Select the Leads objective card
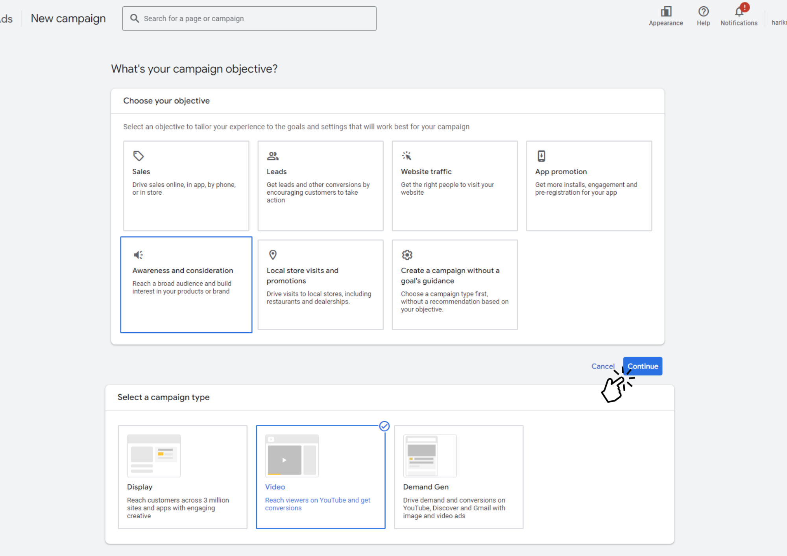 pyautogui.click(x=320, y=186)
